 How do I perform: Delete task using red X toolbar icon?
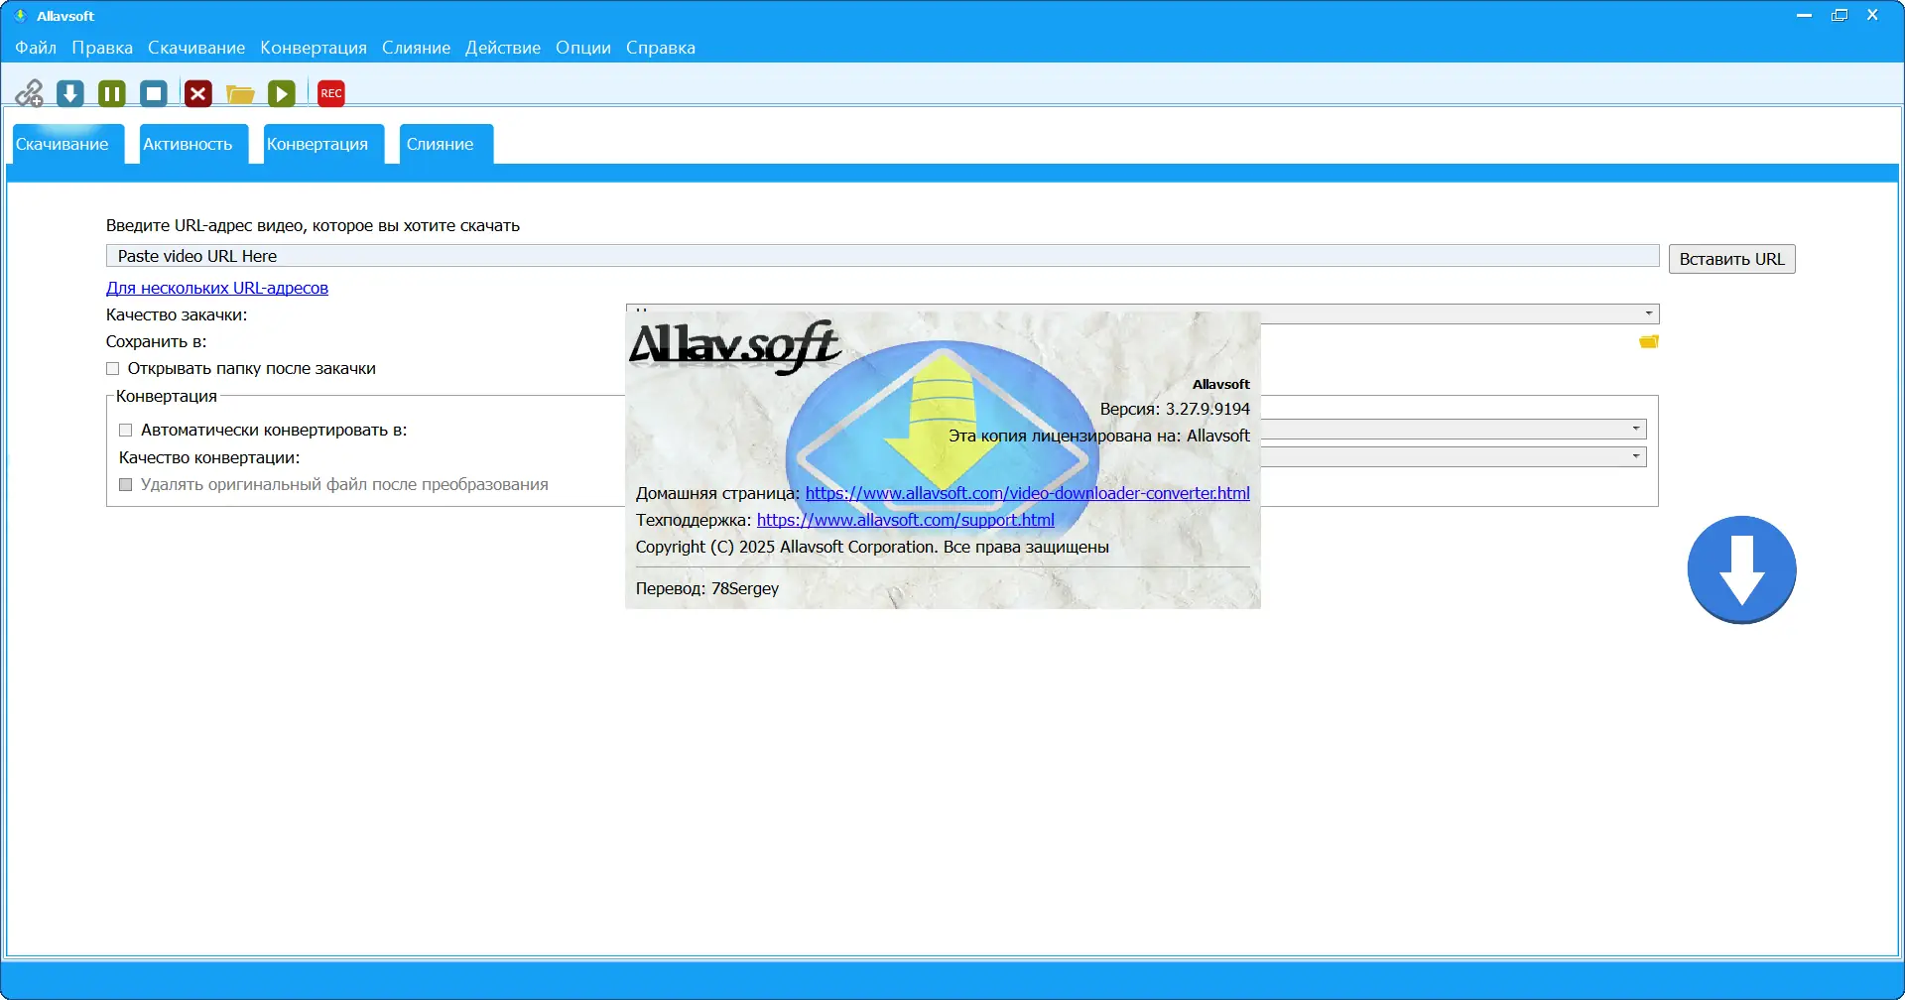198,93
